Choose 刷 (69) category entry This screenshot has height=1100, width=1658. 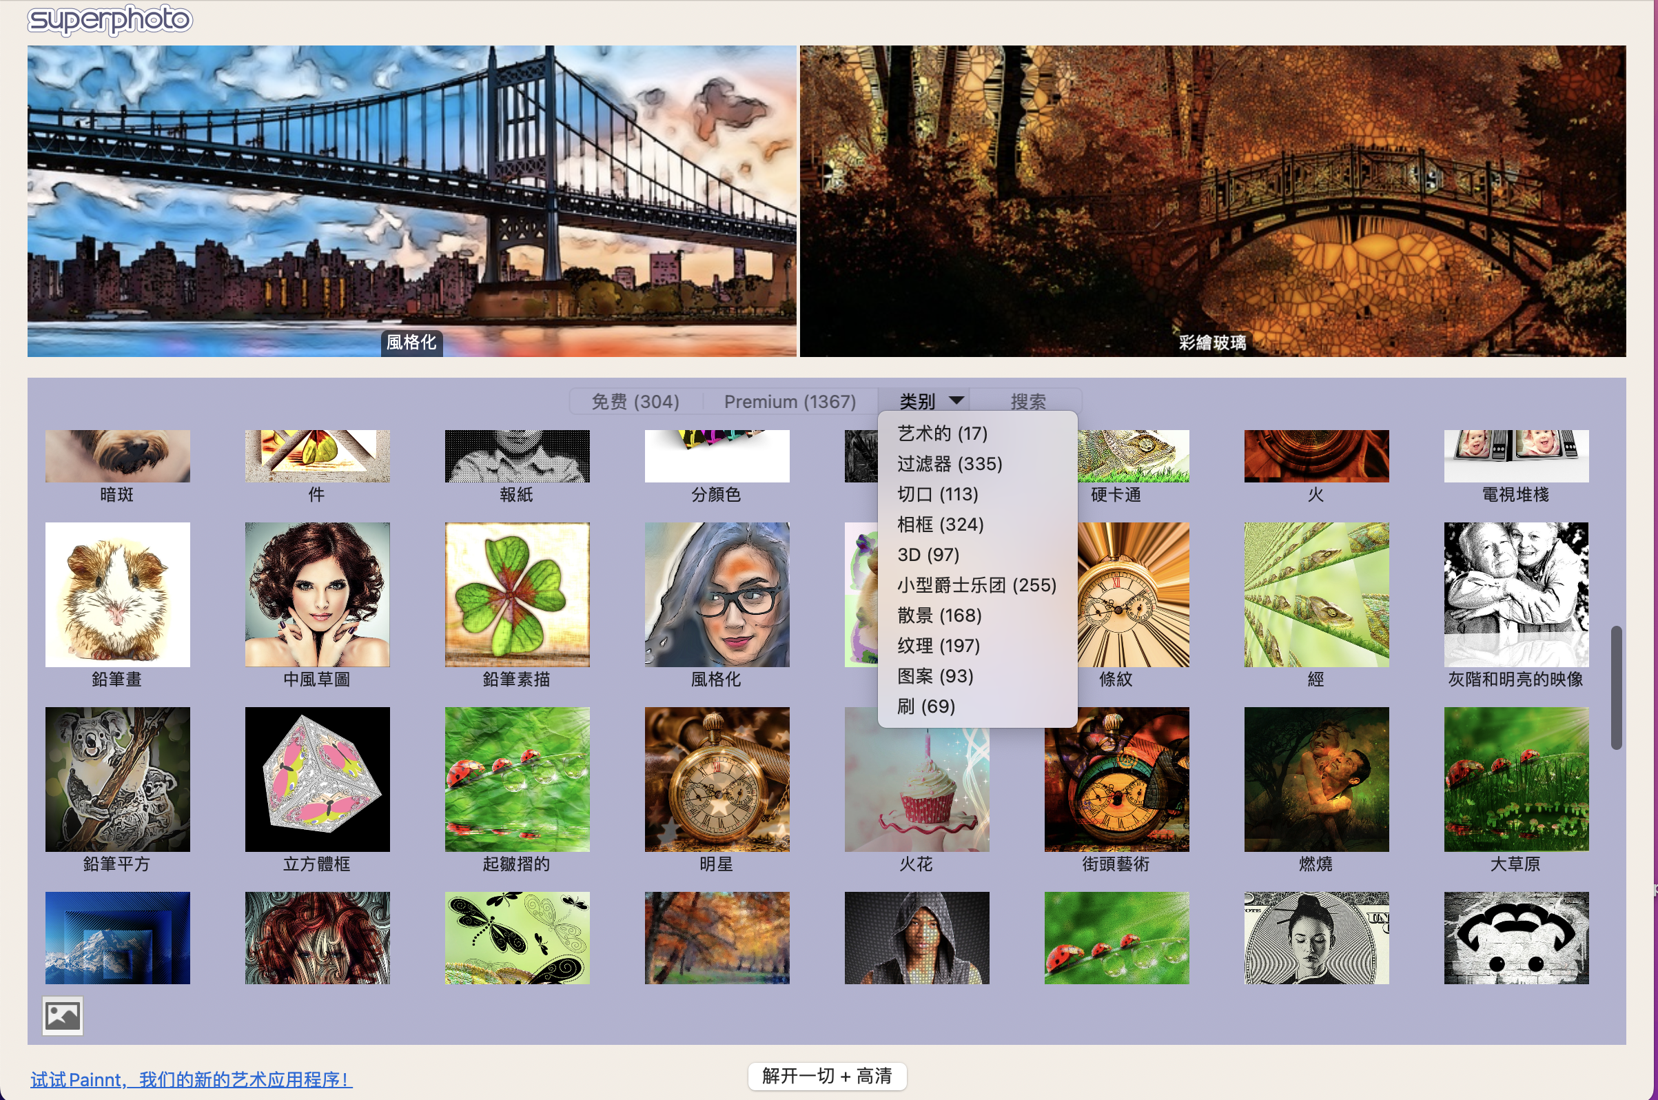(925, 706)
